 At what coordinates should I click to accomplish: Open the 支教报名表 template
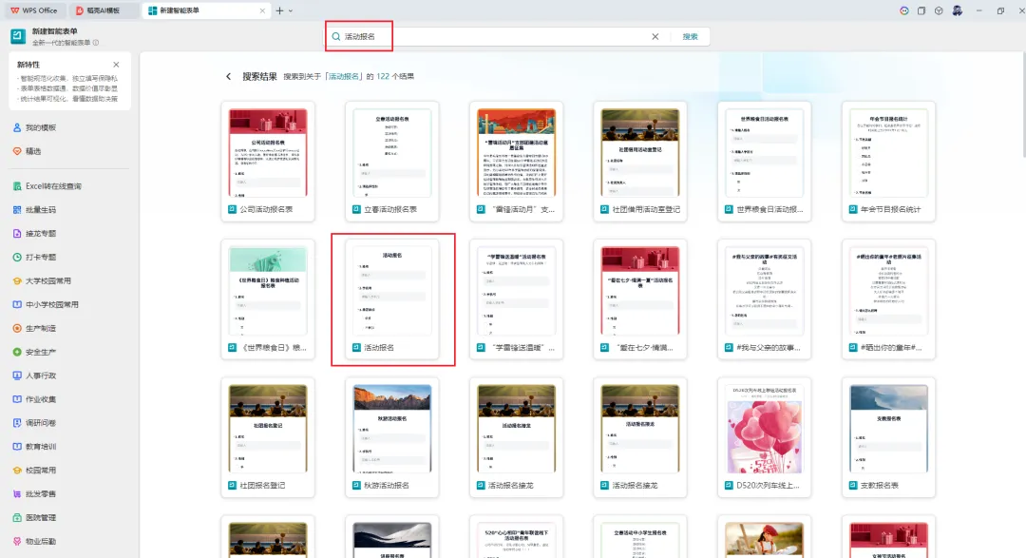(888, 437)
